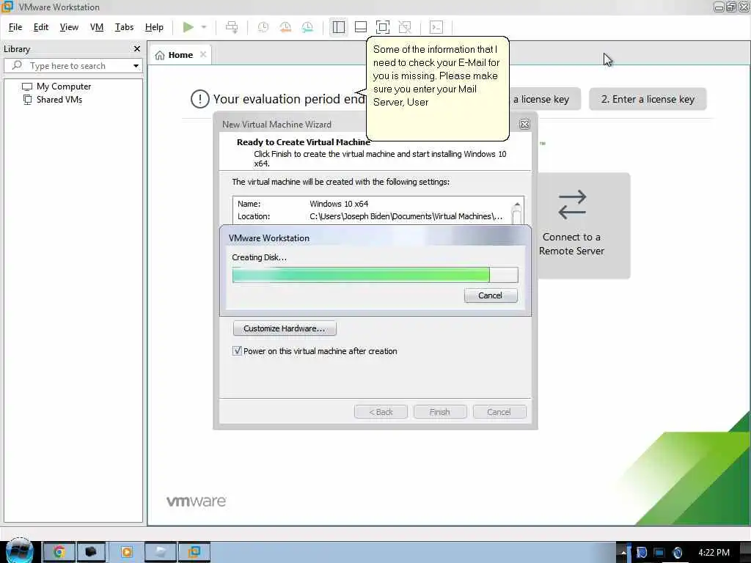The width and height of the screenshot is (751, 563).
Task: Click the settings list scroll up arrow
Action: 517,205
